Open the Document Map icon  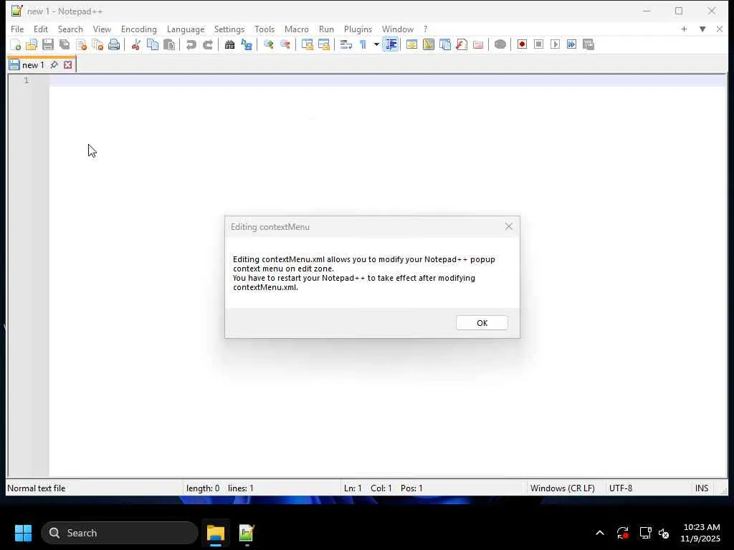pyautogui.click(x=429, y=44)
